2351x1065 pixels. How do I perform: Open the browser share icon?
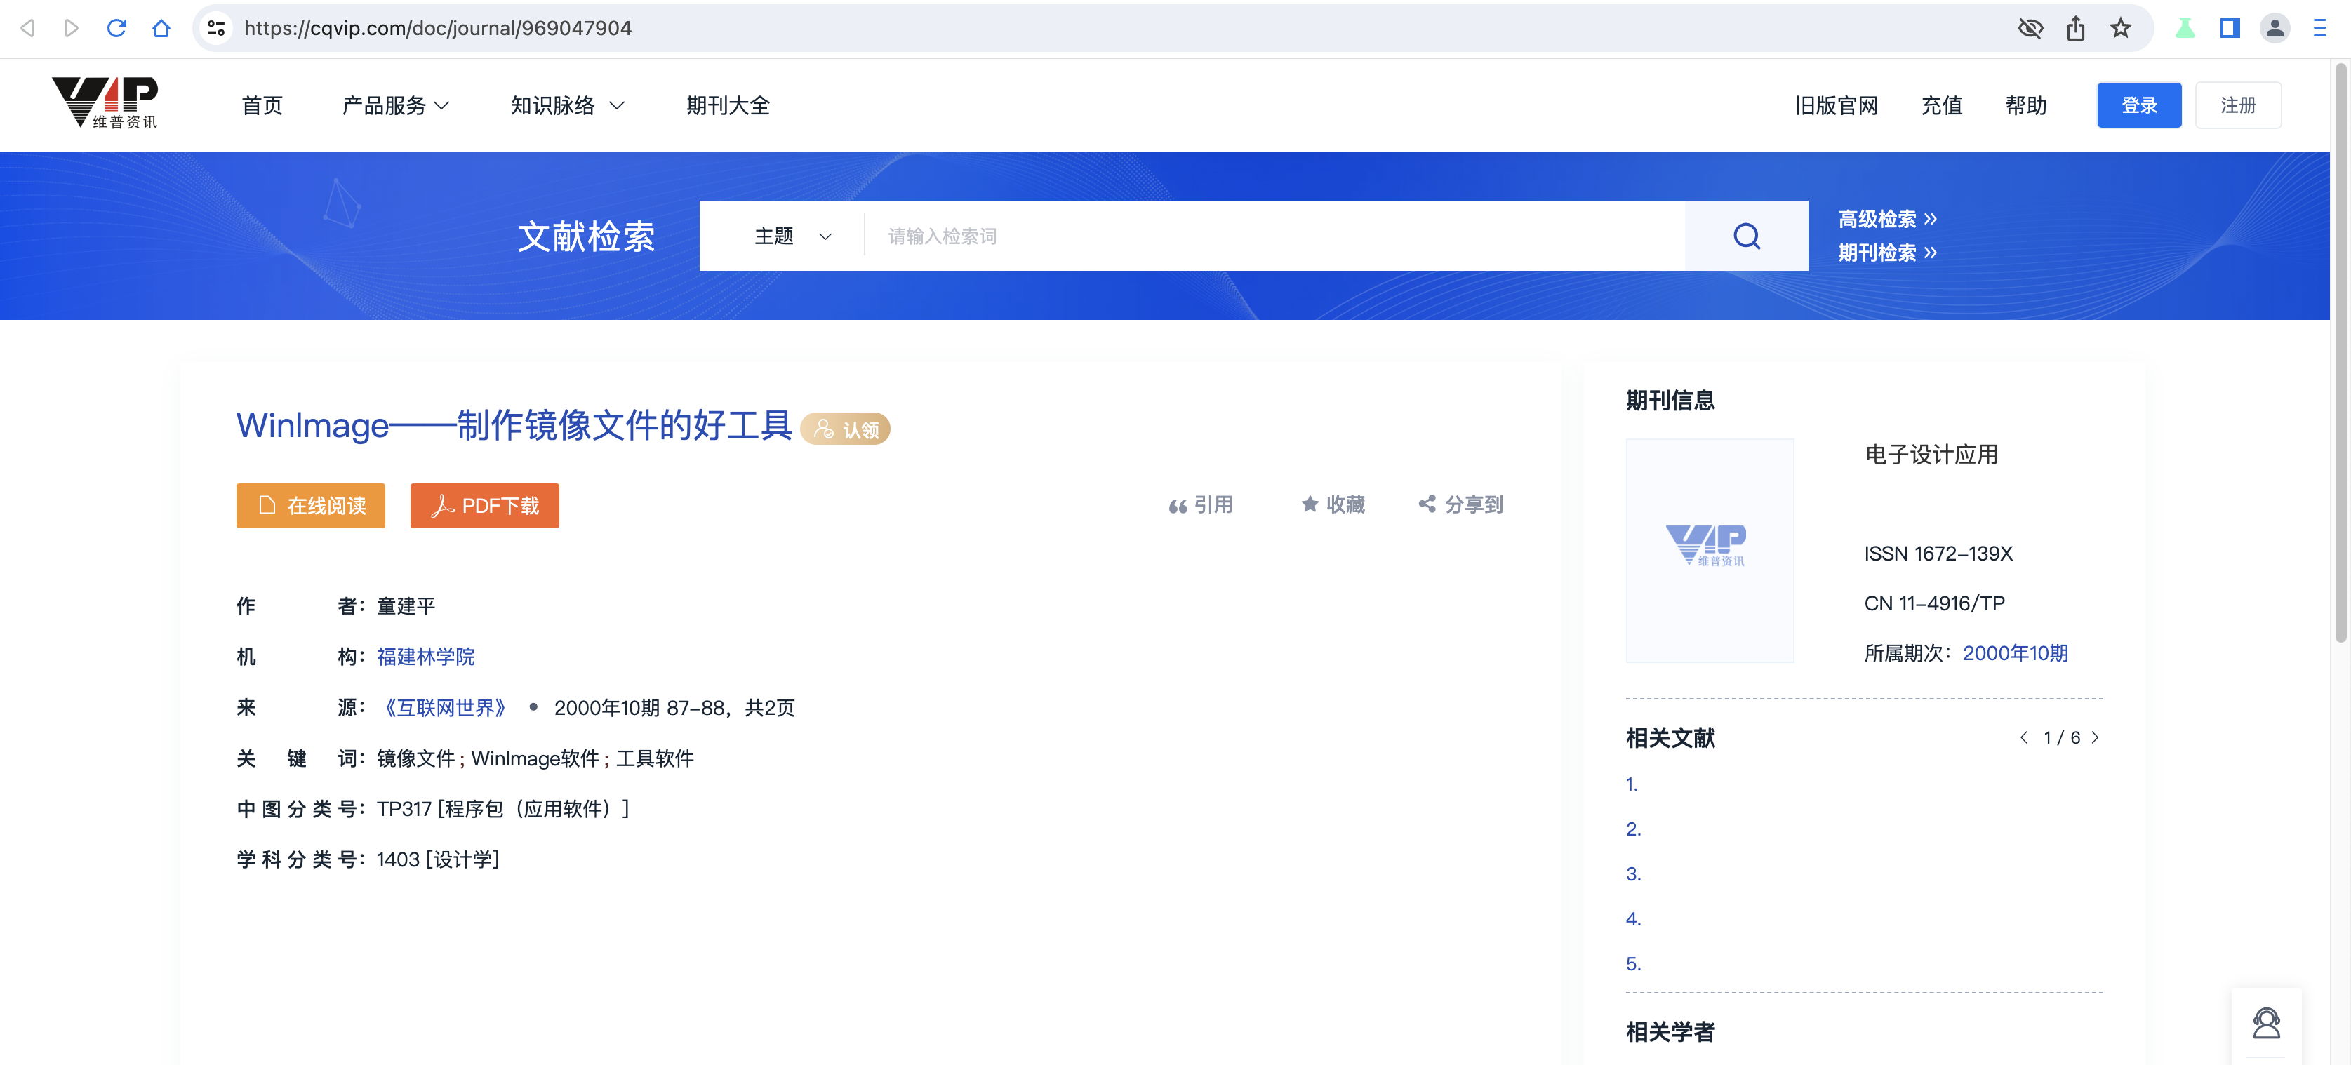[x=2075, y=27]
